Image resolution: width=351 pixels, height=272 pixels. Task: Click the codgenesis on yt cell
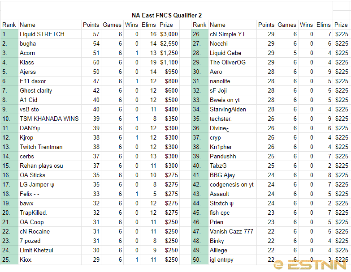pos(232,184)
